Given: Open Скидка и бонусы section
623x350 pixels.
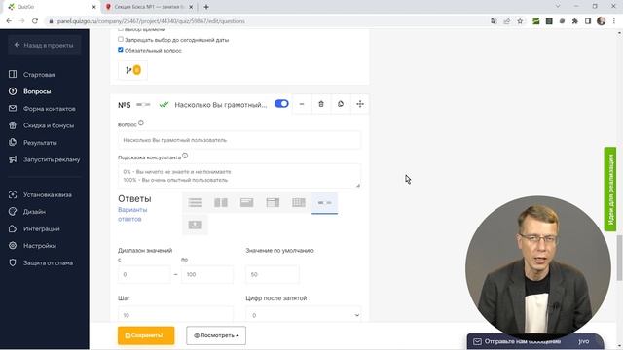Looking at the screenshot, I should tap(49, 125).
